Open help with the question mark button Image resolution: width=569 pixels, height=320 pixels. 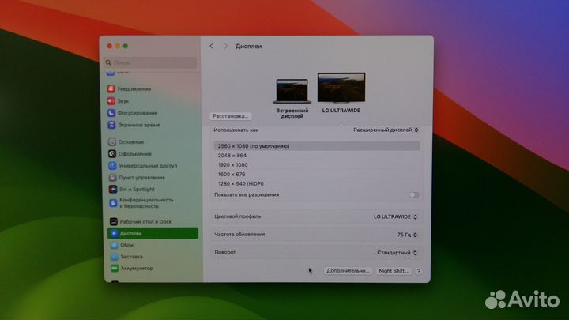pos(418,271)
